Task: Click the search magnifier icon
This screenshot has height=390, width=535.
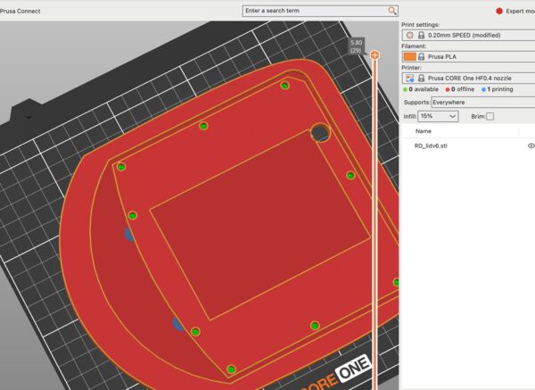Action: pyautogui.click(x=392, y=11)
